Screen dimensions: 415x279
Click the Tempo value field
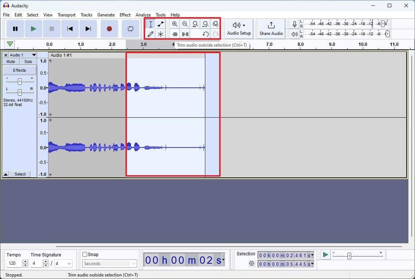(x=15, y=264)
